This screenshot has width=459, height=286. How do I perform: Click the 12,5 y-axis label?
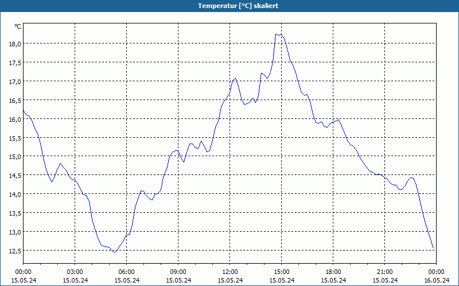(x=15, y=251)
